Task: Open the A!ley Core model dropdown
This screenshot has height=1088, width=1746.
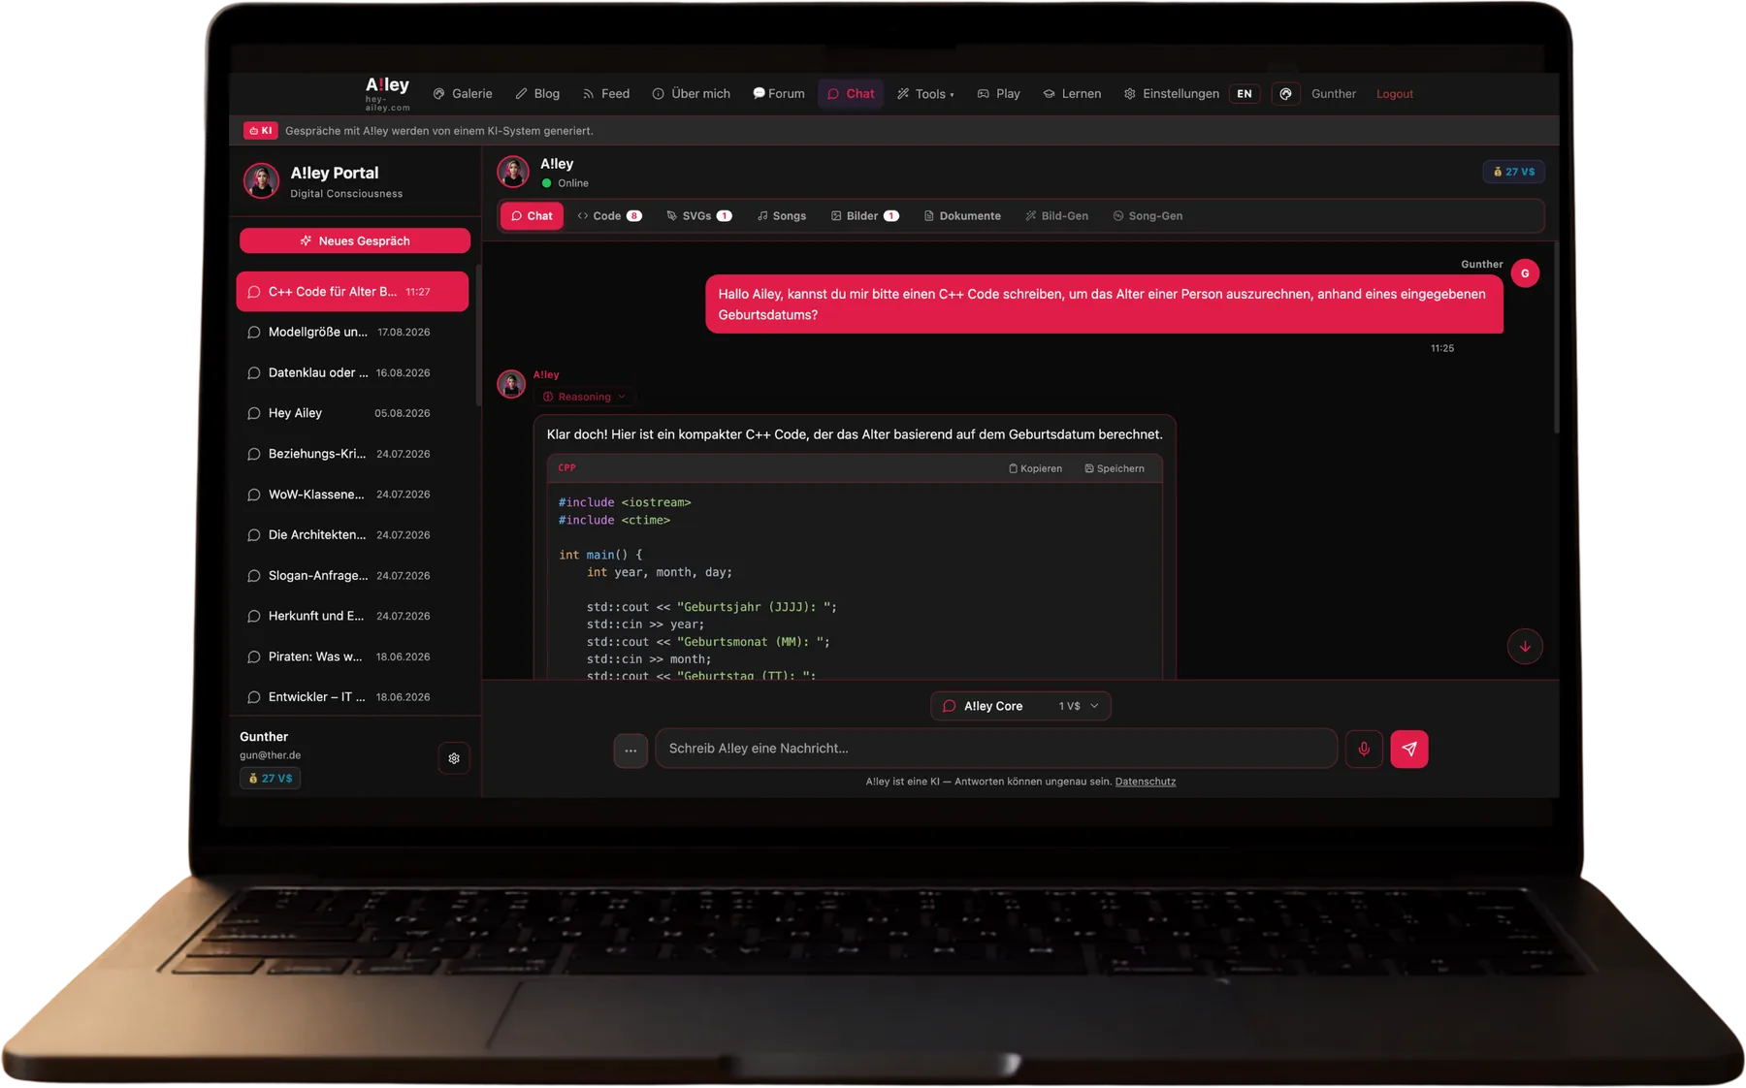Action: (x=1020, y=707)
